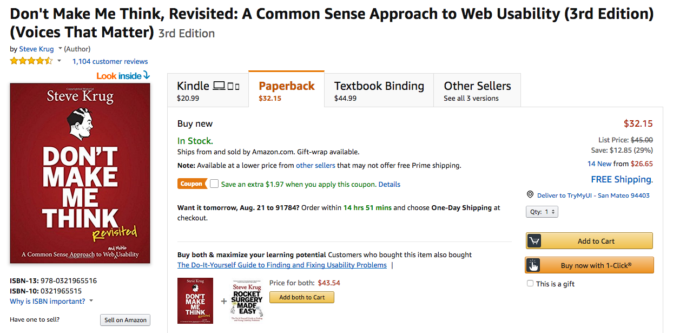This screenshot has height=333, width=673.
Task: Open the 1,104 customer reviews link
Action: (x=110, y=61)
